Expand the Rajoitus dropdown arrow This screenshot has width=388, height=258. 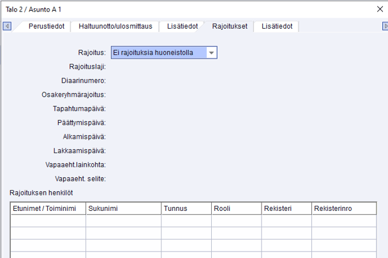tap(211, 53)
